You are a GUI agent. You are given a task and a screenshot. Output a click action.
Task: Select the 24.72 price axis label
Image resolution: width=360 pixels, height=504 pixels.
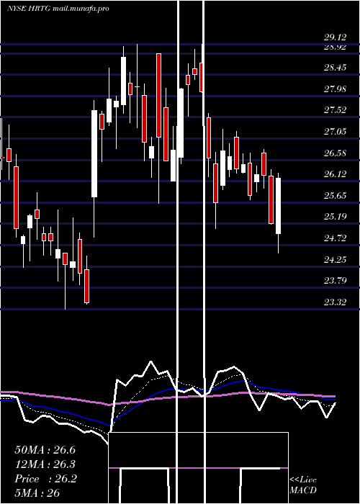tap(336, 238)
